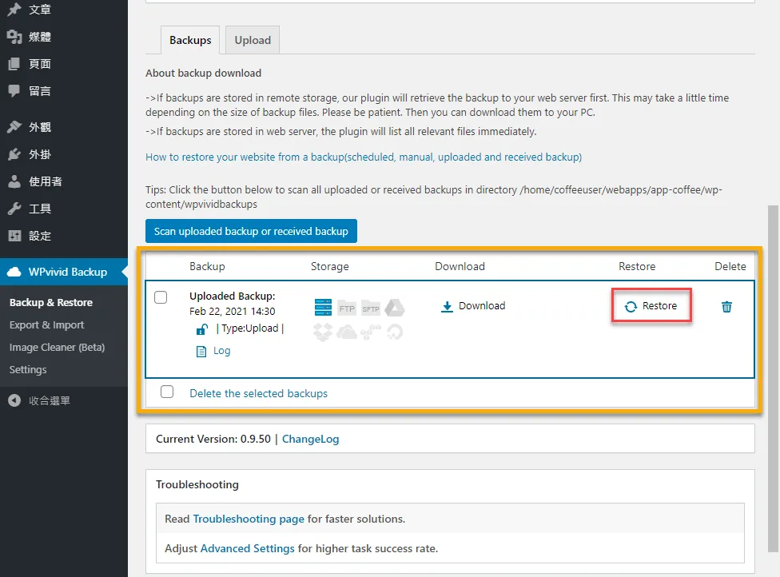This screenshot has height=577, width=780.
Task: Click Delete the selected backups link
Action: coord(259,393)
